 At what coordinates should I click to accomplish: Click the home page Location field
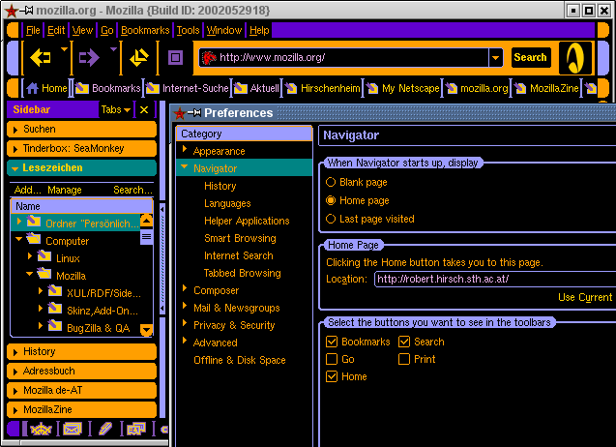tap(495, 279)
